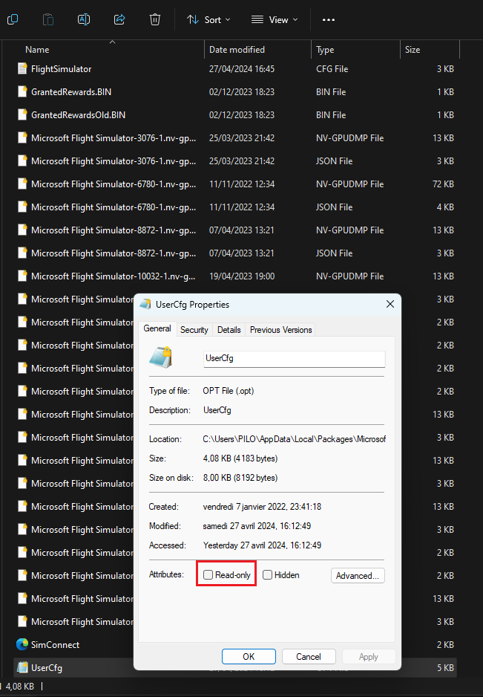The width and height of the screenshot is (483, 697).
Task: Click the Delete trash icon
Action: tap(155, 19)
